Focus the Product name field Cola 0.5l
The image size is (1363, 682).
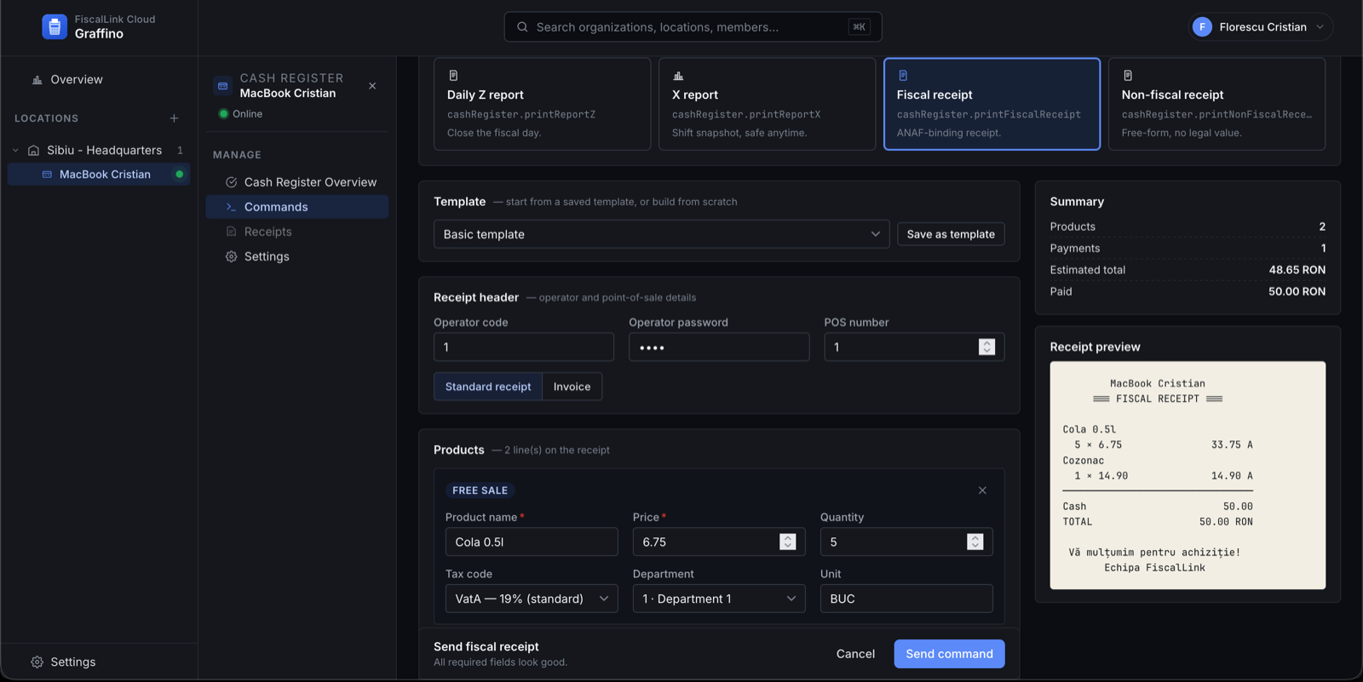tap(532, 542)
